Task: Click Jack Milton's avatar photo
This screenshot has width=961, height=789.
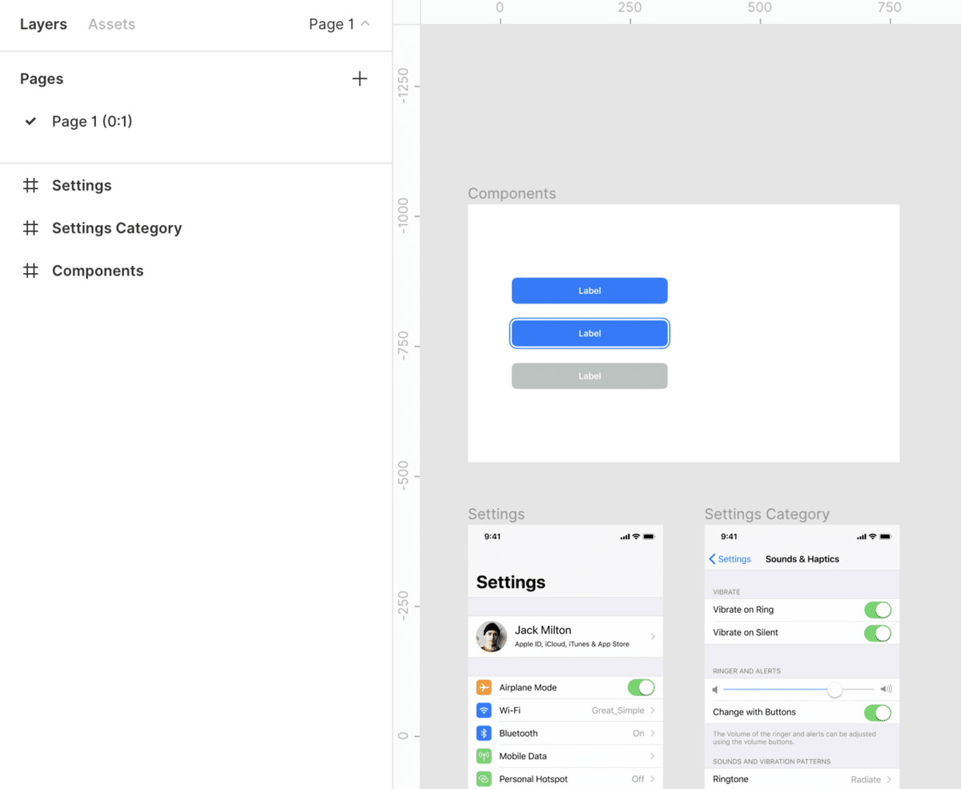Action: tap(492, 636)
